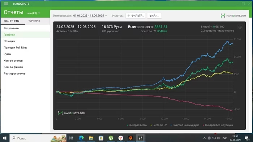The image size is (253, 142).
Task: Toggle the Всего по EV legend series
Action: 159,125
